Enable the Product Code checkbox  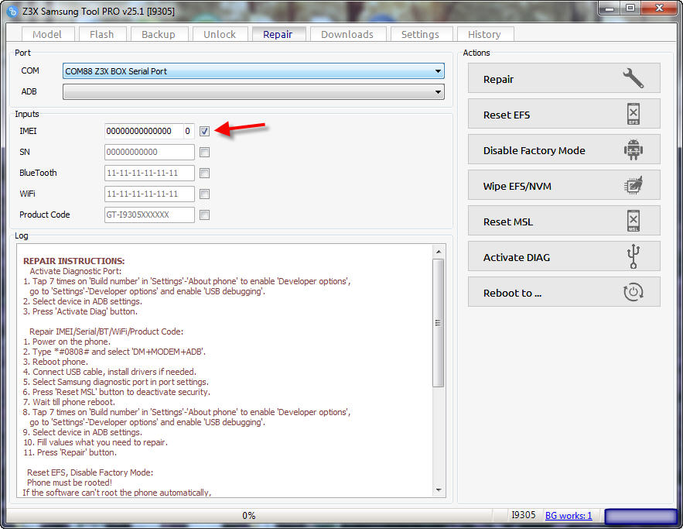click(204, 215)
